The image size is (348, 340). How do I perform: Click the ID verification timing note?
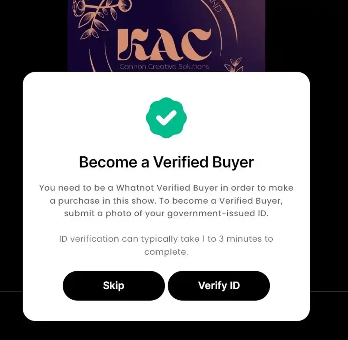point(166,245)
